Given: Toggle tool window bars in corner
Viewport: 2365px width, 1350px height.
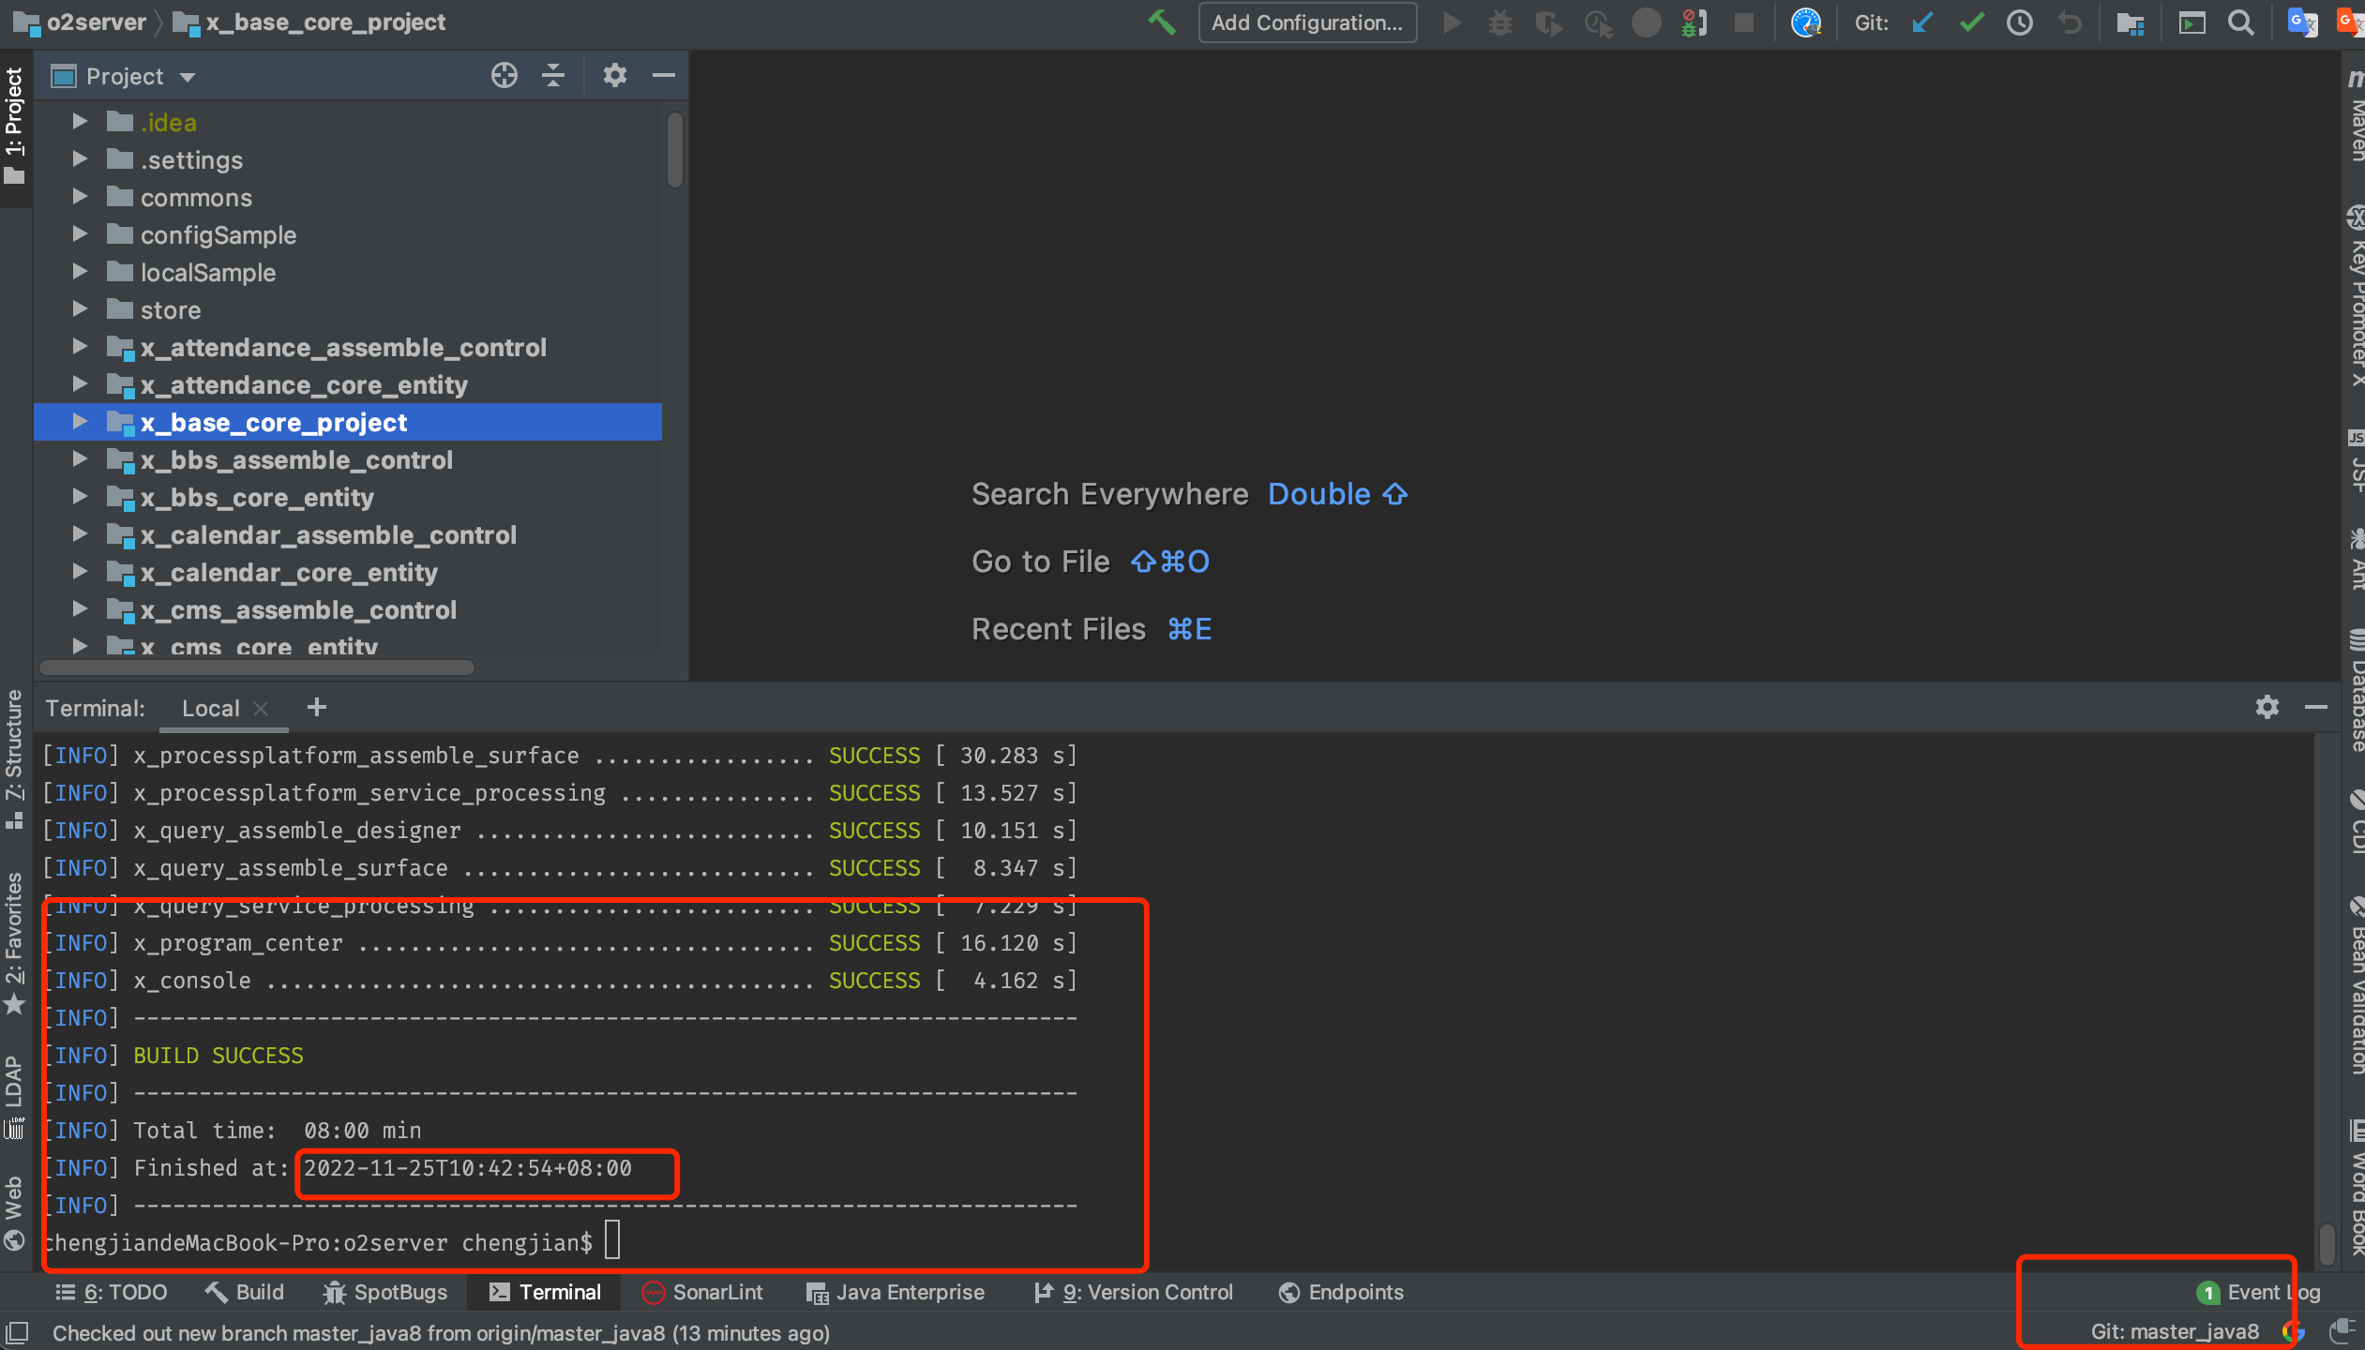Looking at the screenshot, I should point(18,1332).
